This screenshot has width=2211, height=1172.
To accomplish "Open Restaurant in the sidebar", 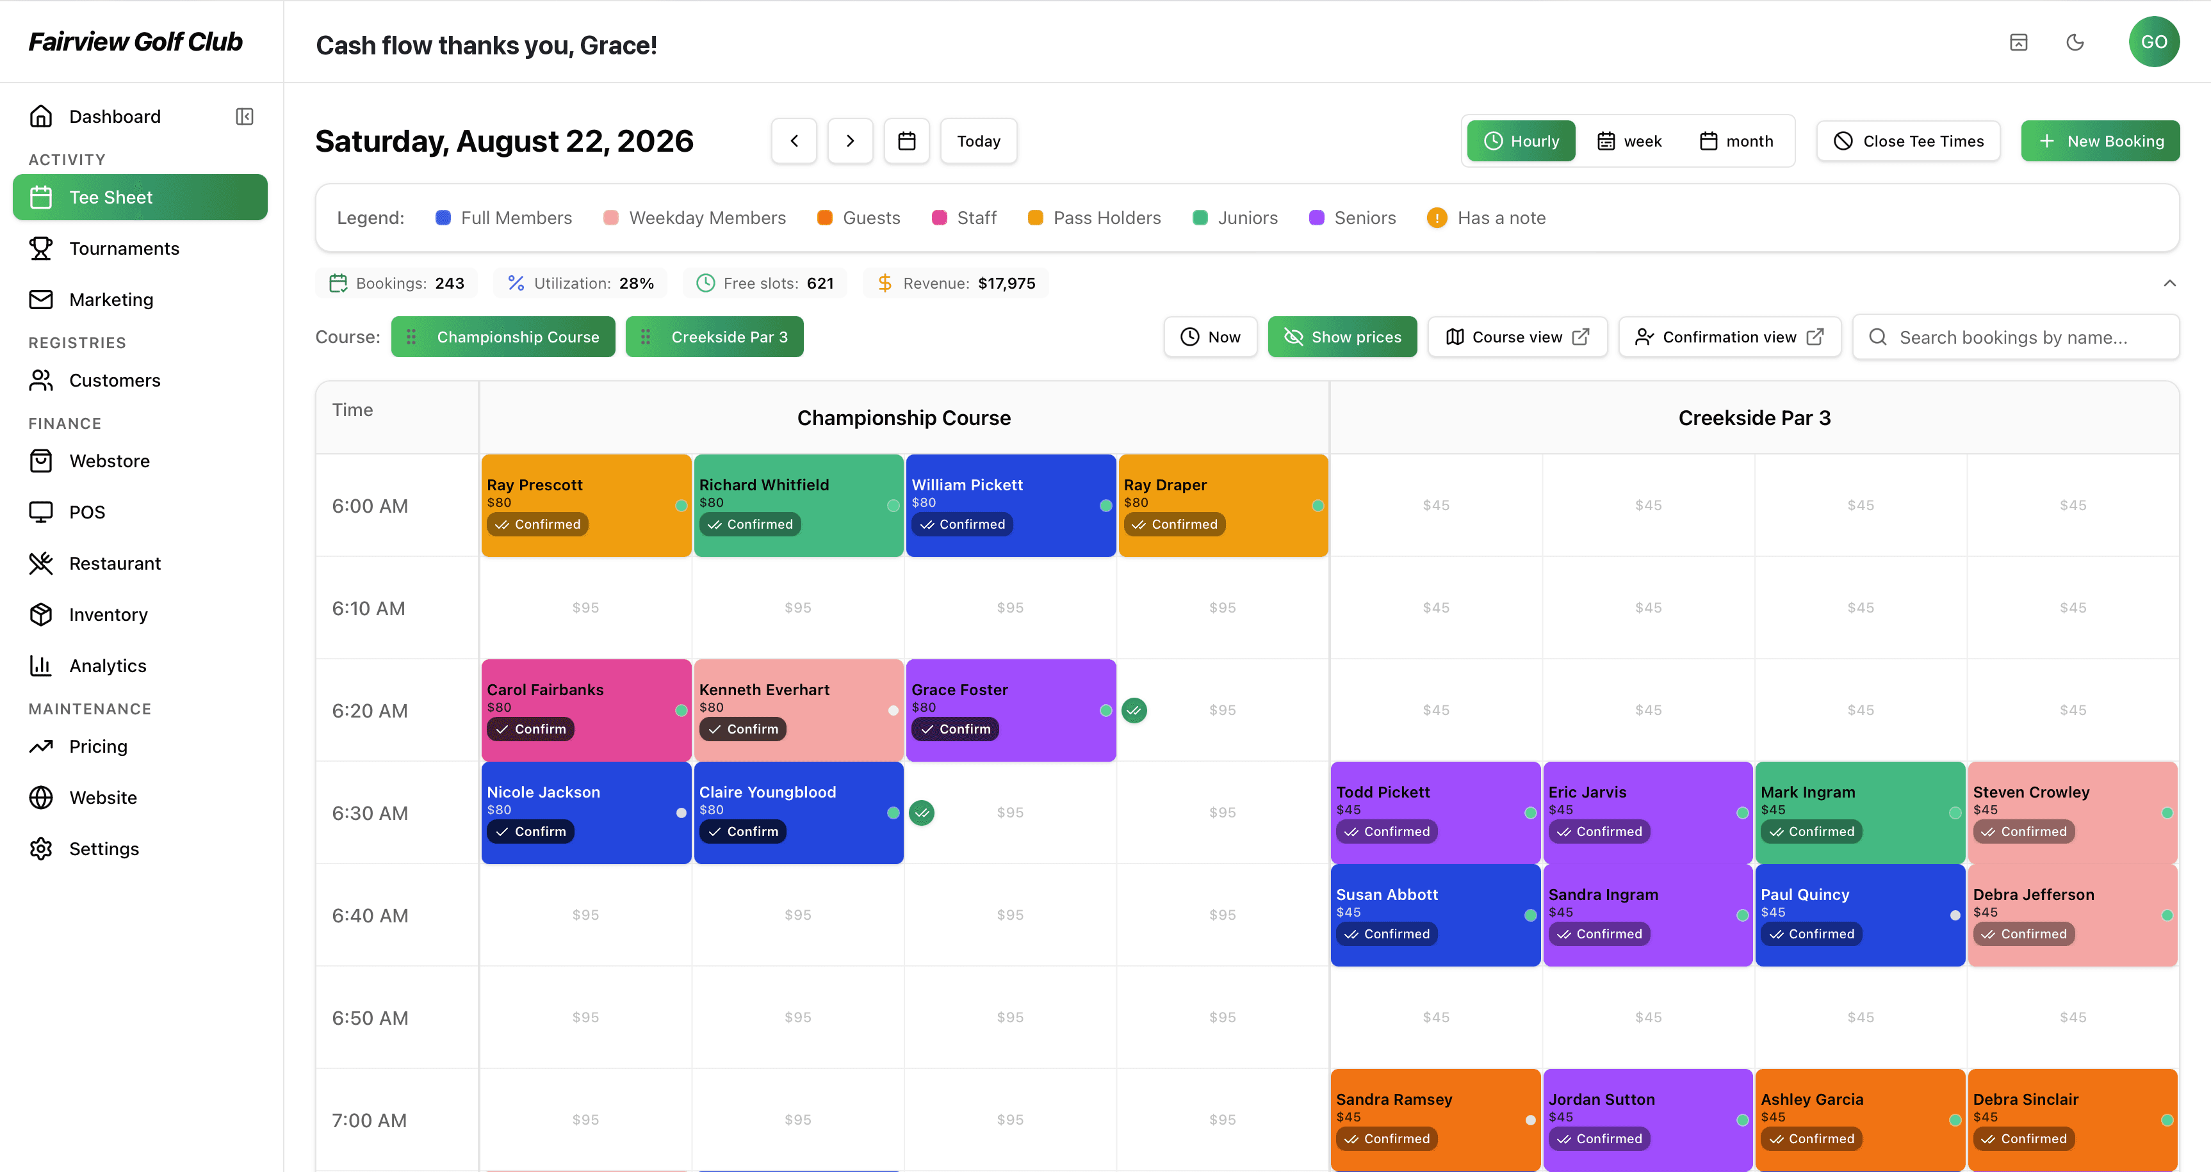I will coord(140,564).
